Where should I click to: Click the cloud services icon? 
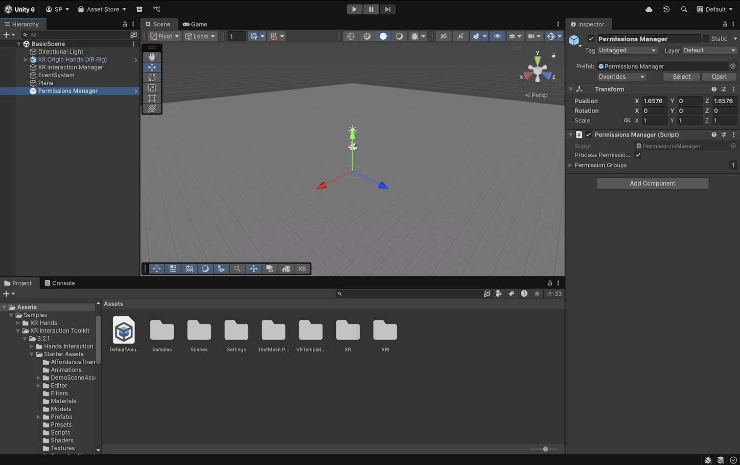coord(649,9)
